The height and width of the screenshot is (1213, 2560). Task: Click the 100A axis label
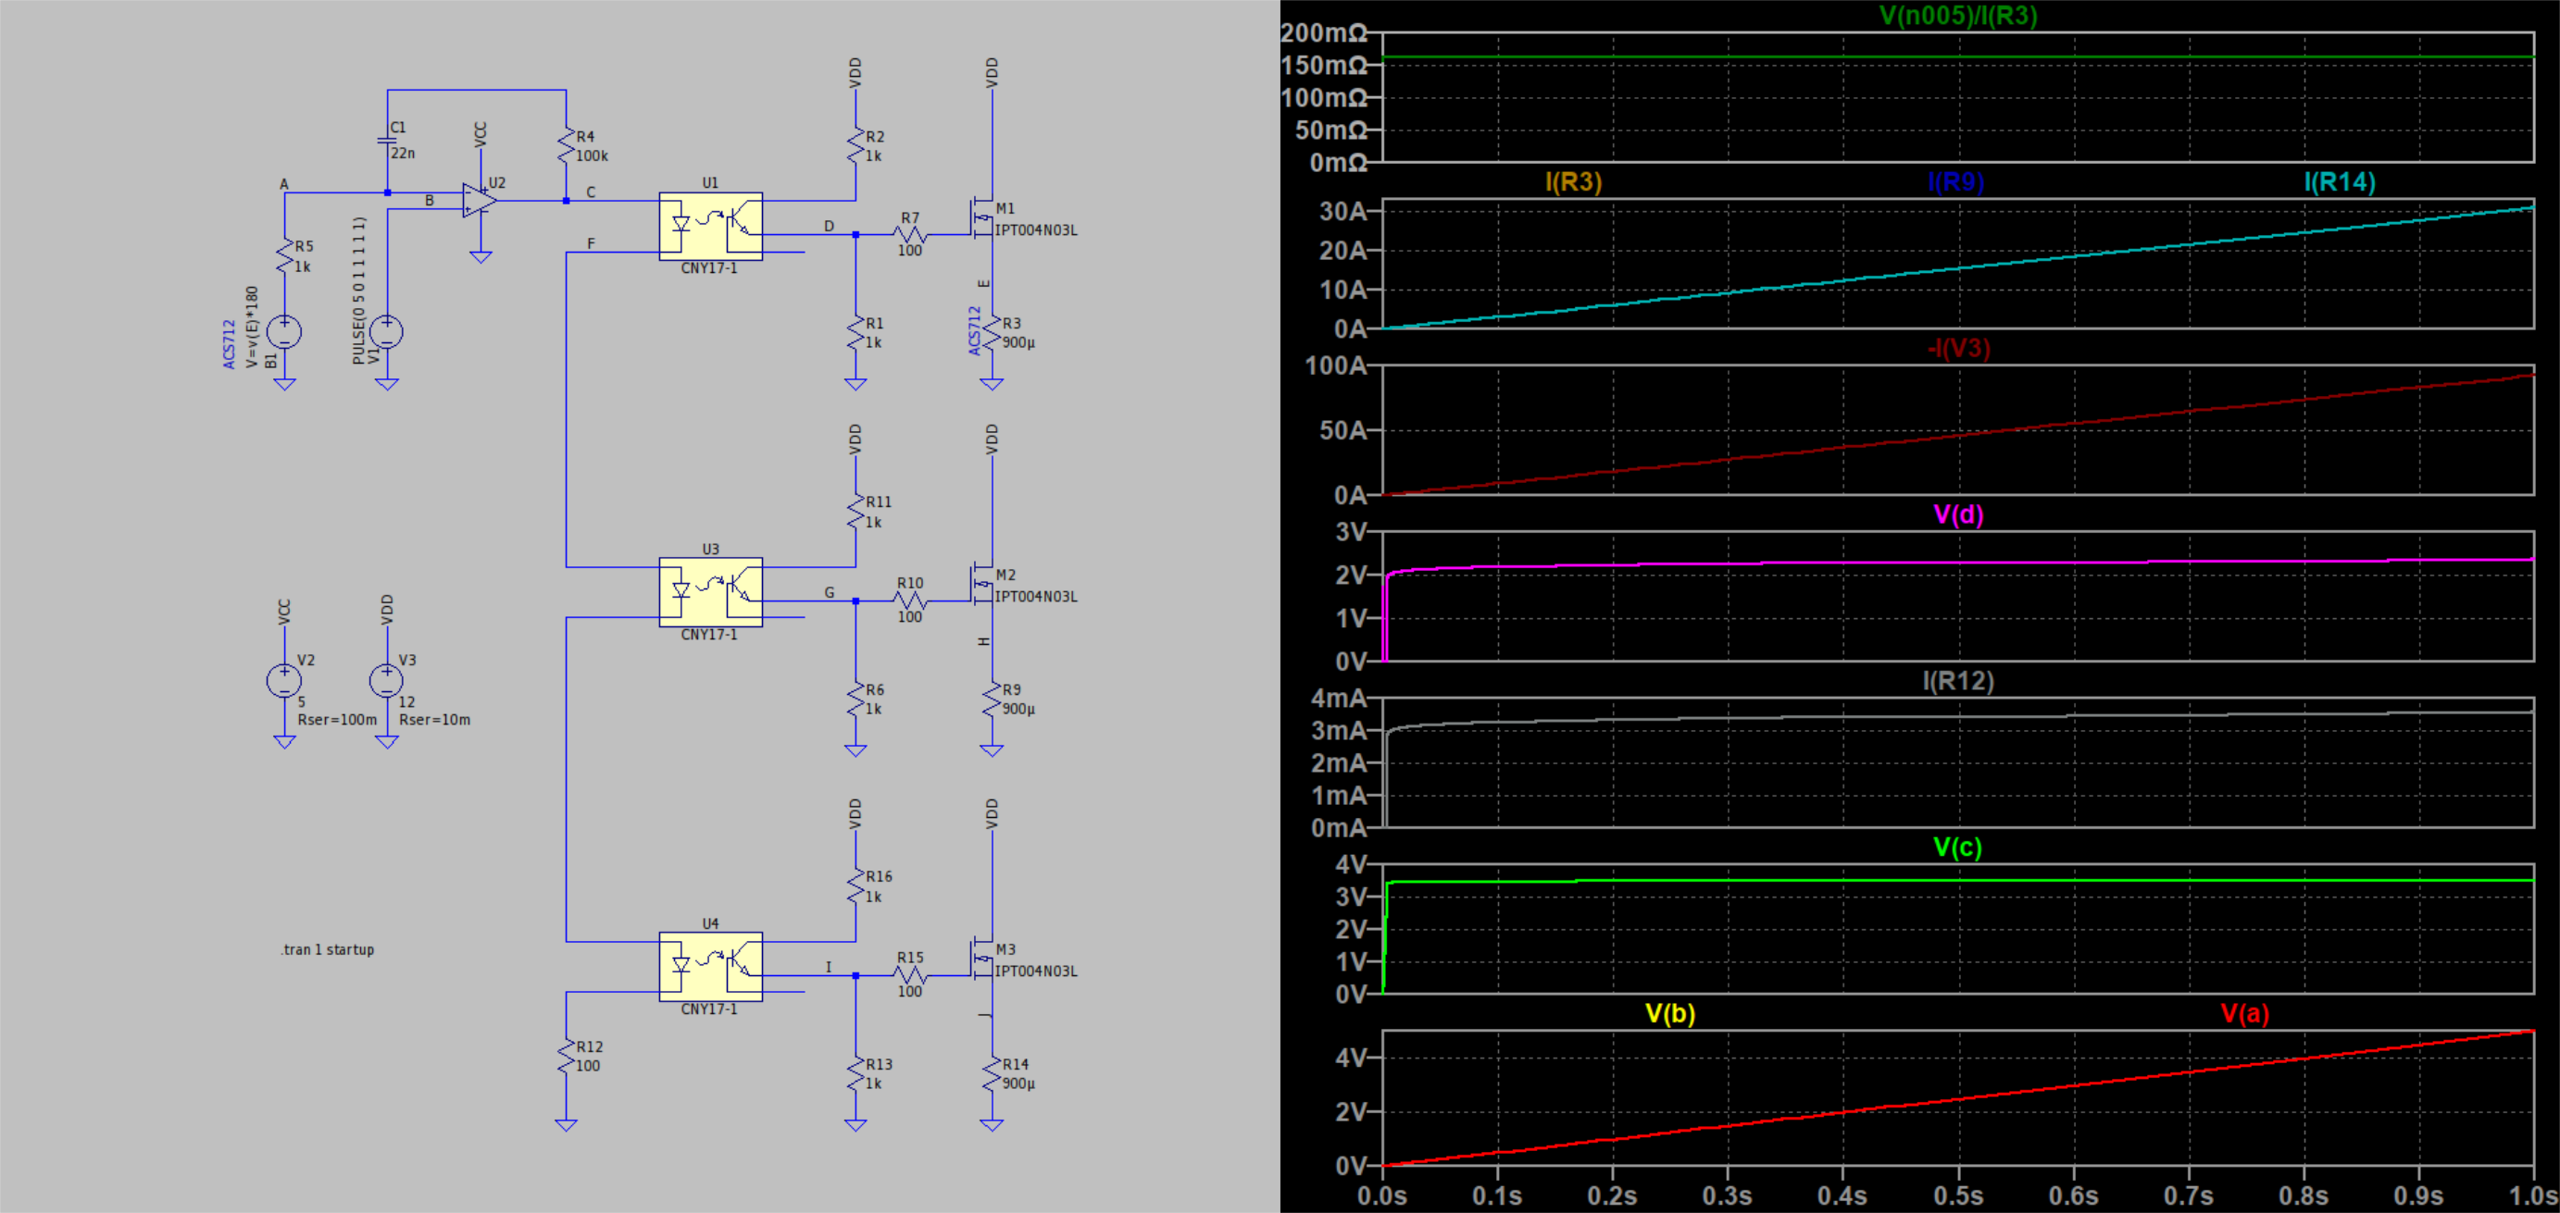click(x=1336, y=365)
